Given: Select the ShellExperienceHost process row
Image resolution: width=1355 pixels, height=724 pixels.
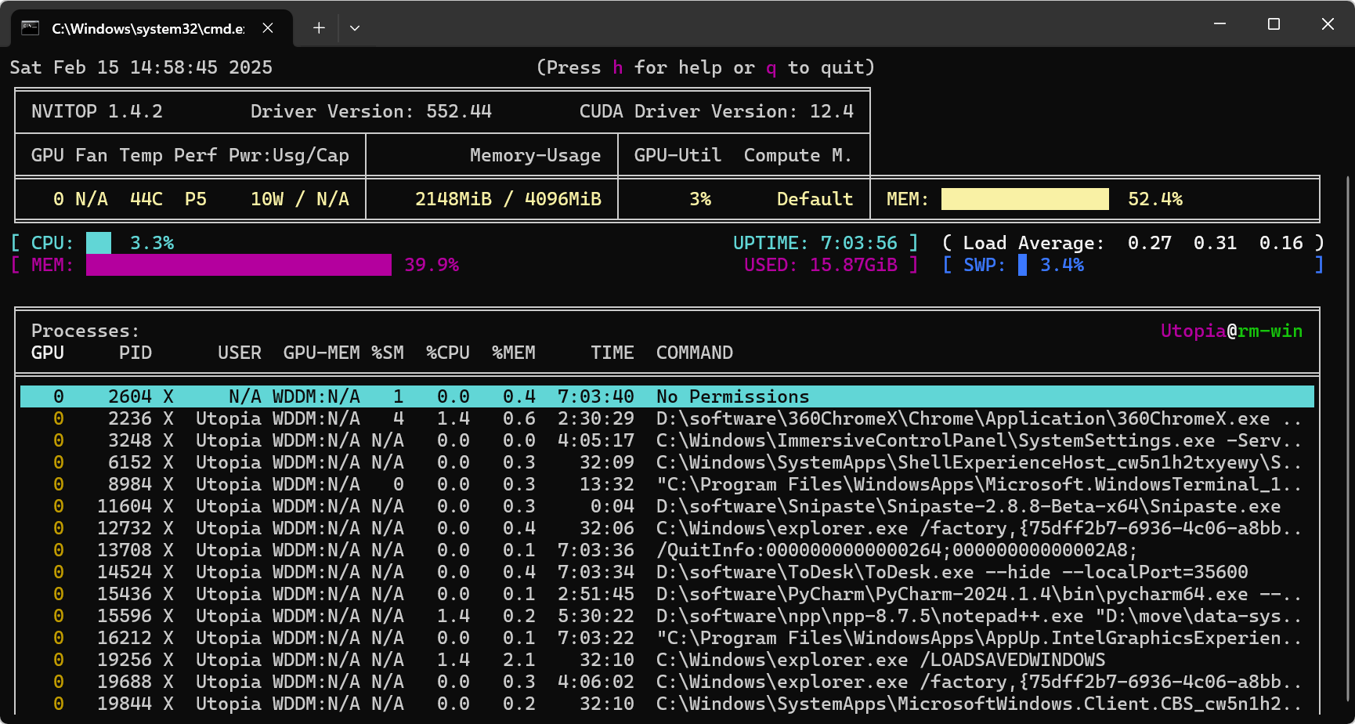Looking at the screenshot, I should [667, 462].
